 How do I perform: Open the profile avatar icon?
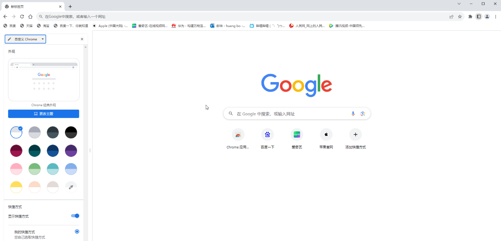487,16
